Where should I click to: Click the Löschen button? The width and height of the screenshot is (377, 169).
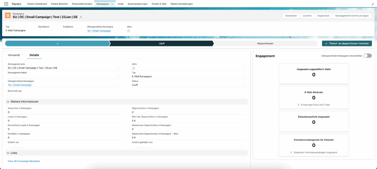(x=307, y=15)
